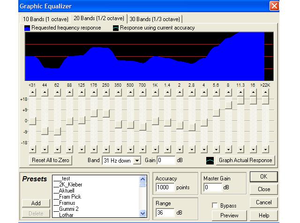This screenshot has width=300, height=223.
Task: Click the up arrow above the >22K band slider
Action: [x=265, y=93]
